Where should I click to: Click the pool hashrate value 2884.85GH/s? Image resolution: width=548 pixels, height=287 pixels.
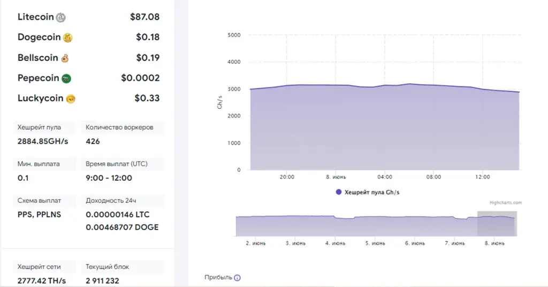click(x=43, y=141)
